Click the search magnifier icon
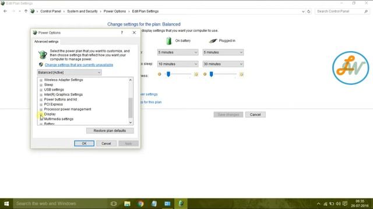This screenshot has height=209, width=373. 366,12
